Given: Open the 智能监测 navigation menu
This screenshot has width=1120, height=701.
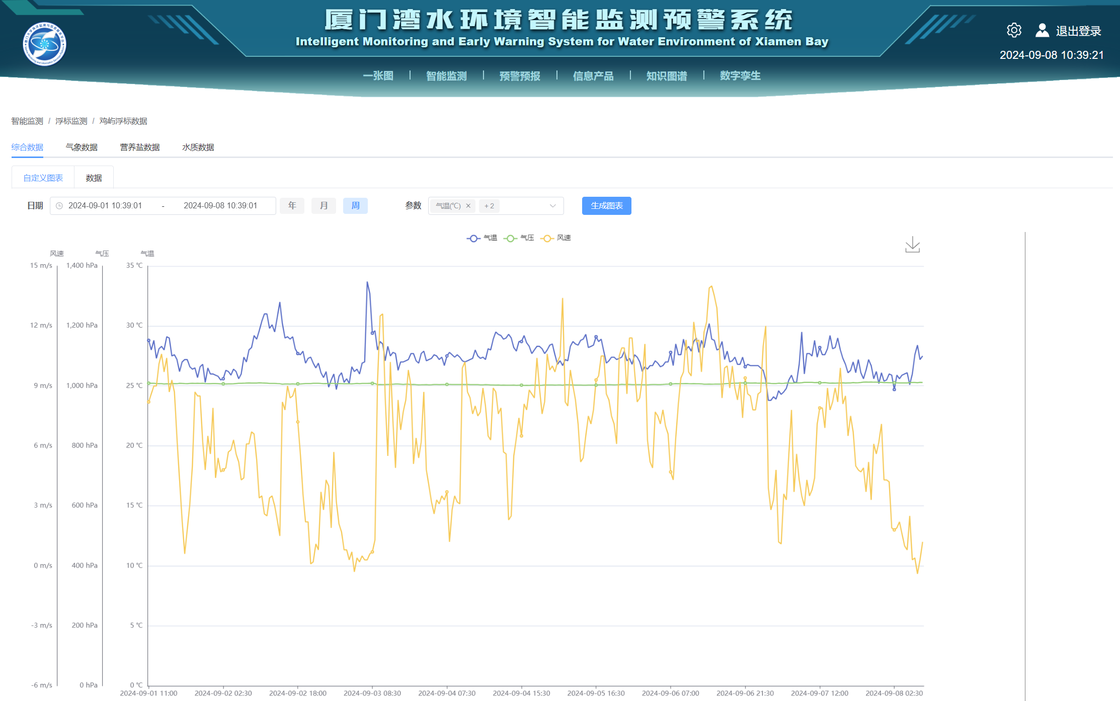Looking at the screenshot, I should pos(446,76).
